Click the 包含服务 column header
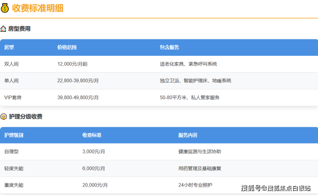This screenshot has width=318, height=195. (169, 47)
